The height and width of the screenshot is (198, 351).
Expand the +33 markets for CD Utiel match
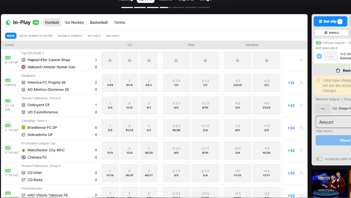(x=291, y=173)
